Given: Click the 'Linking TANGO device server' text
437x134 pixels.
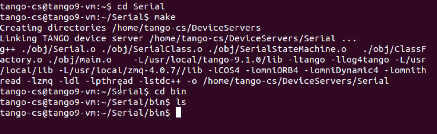Looking at the screenshot, I should pyautogui.click(x=72, y=39).
